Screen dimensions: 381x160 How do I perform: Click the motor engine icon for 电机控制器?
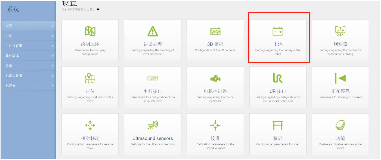tap(215, 78)
